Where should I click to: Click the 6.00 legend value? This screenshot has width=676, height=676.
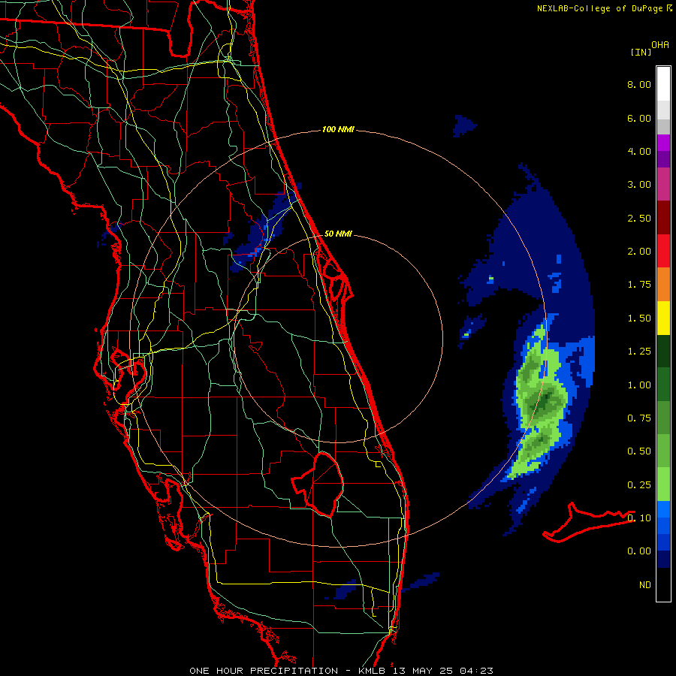[x=639, y=118]
